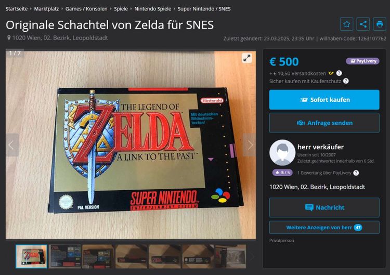Viewport: 390px width, 275px height.
Task: Click the Anfrage senden button
Action: point(324,123)
